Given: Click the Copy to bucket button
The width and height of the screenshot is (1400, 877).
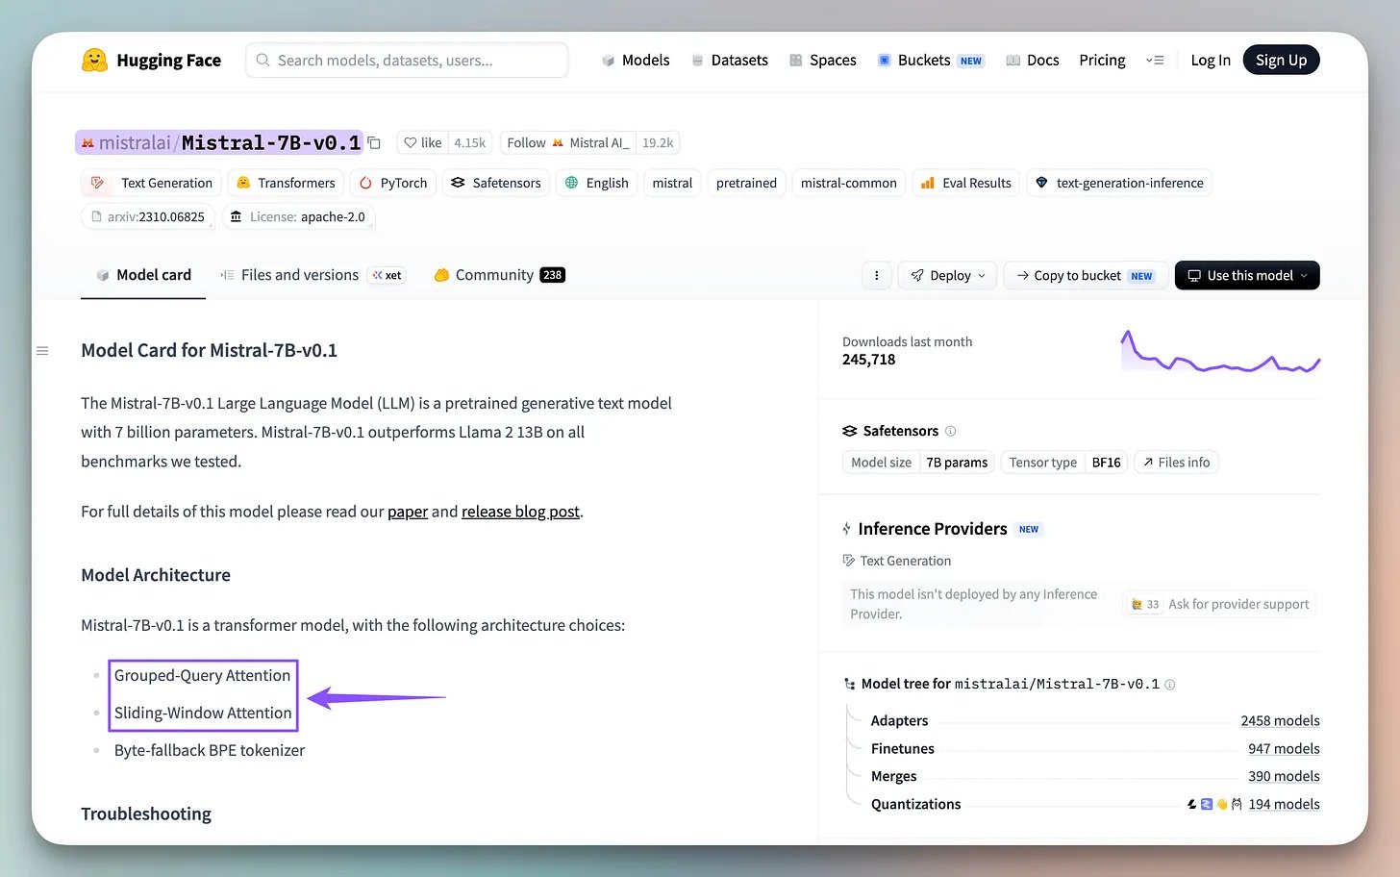Looking at the screenshot, I should coord(1086,275).
